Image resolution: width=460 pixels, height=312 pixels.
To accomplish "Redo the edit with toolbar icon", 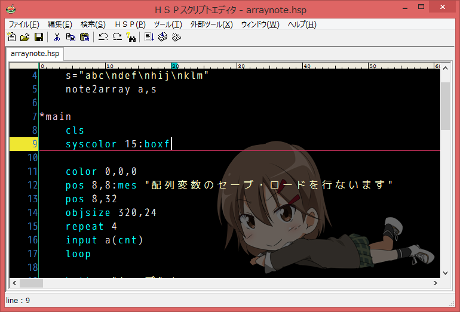I will point(117,37).
